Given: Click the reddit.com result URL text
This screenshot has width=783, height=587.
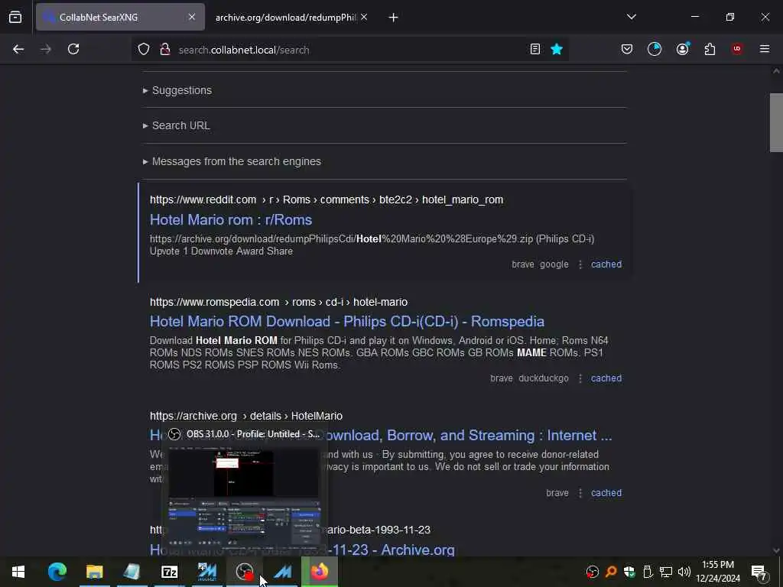Looking at the screenshot, I should pos(326,199).
